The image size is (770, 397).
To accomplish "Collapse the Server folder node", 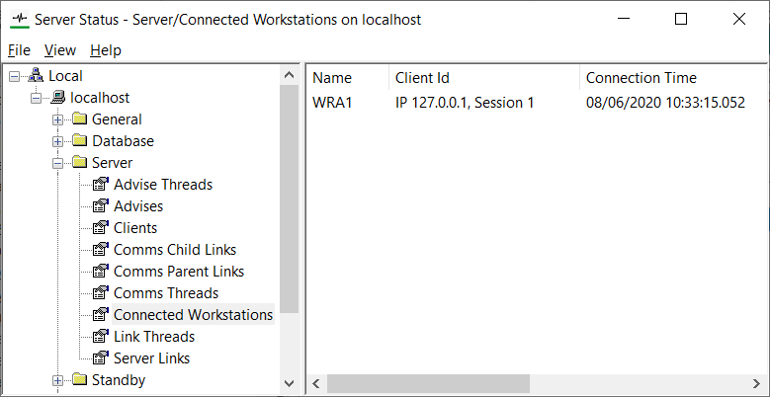I will [58, 163].
